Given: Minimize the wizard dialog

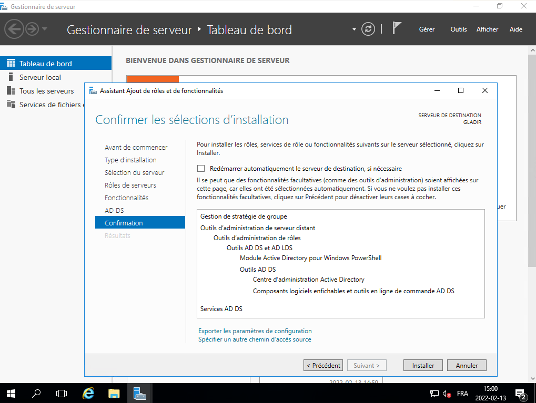Looking at the screenshot, I should 437,90.
